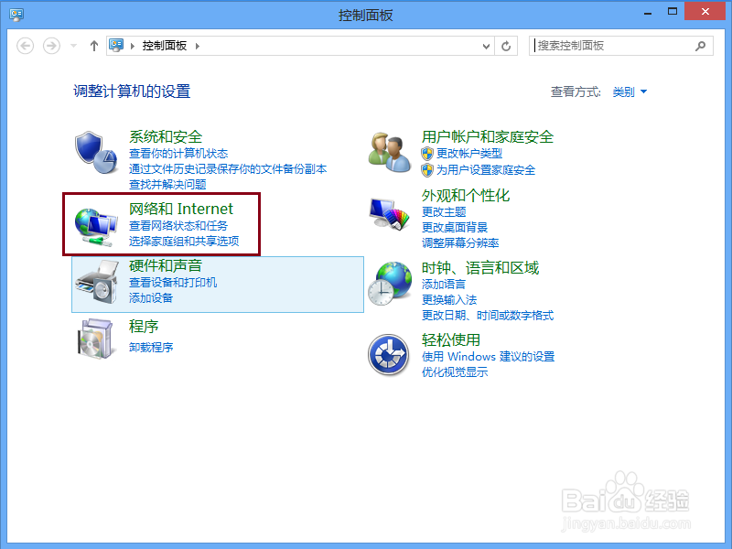Maximize the Control Panel window
This screenshot has height=549, width=732.
[x=673, y=12]
